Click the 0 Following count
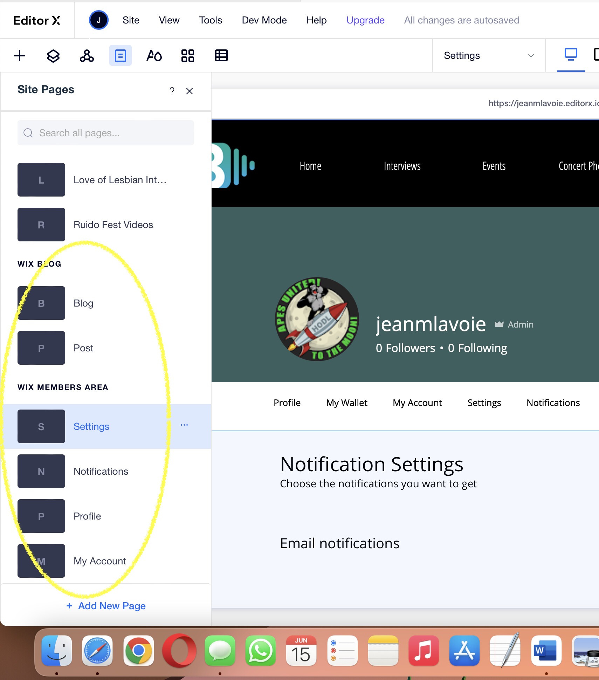This screenshot has width=599, height=680. coord(477,348)
